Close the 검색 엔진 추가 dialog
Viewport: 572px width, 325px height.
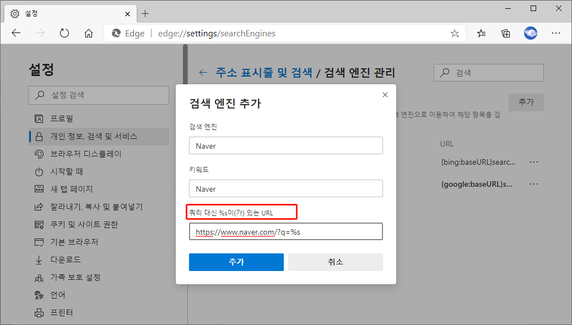[x=385, y=95]
